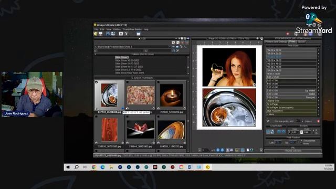Open Google Chrome from the taskbar
Screen dimensions: 336x189
click(x=93, y=167)
